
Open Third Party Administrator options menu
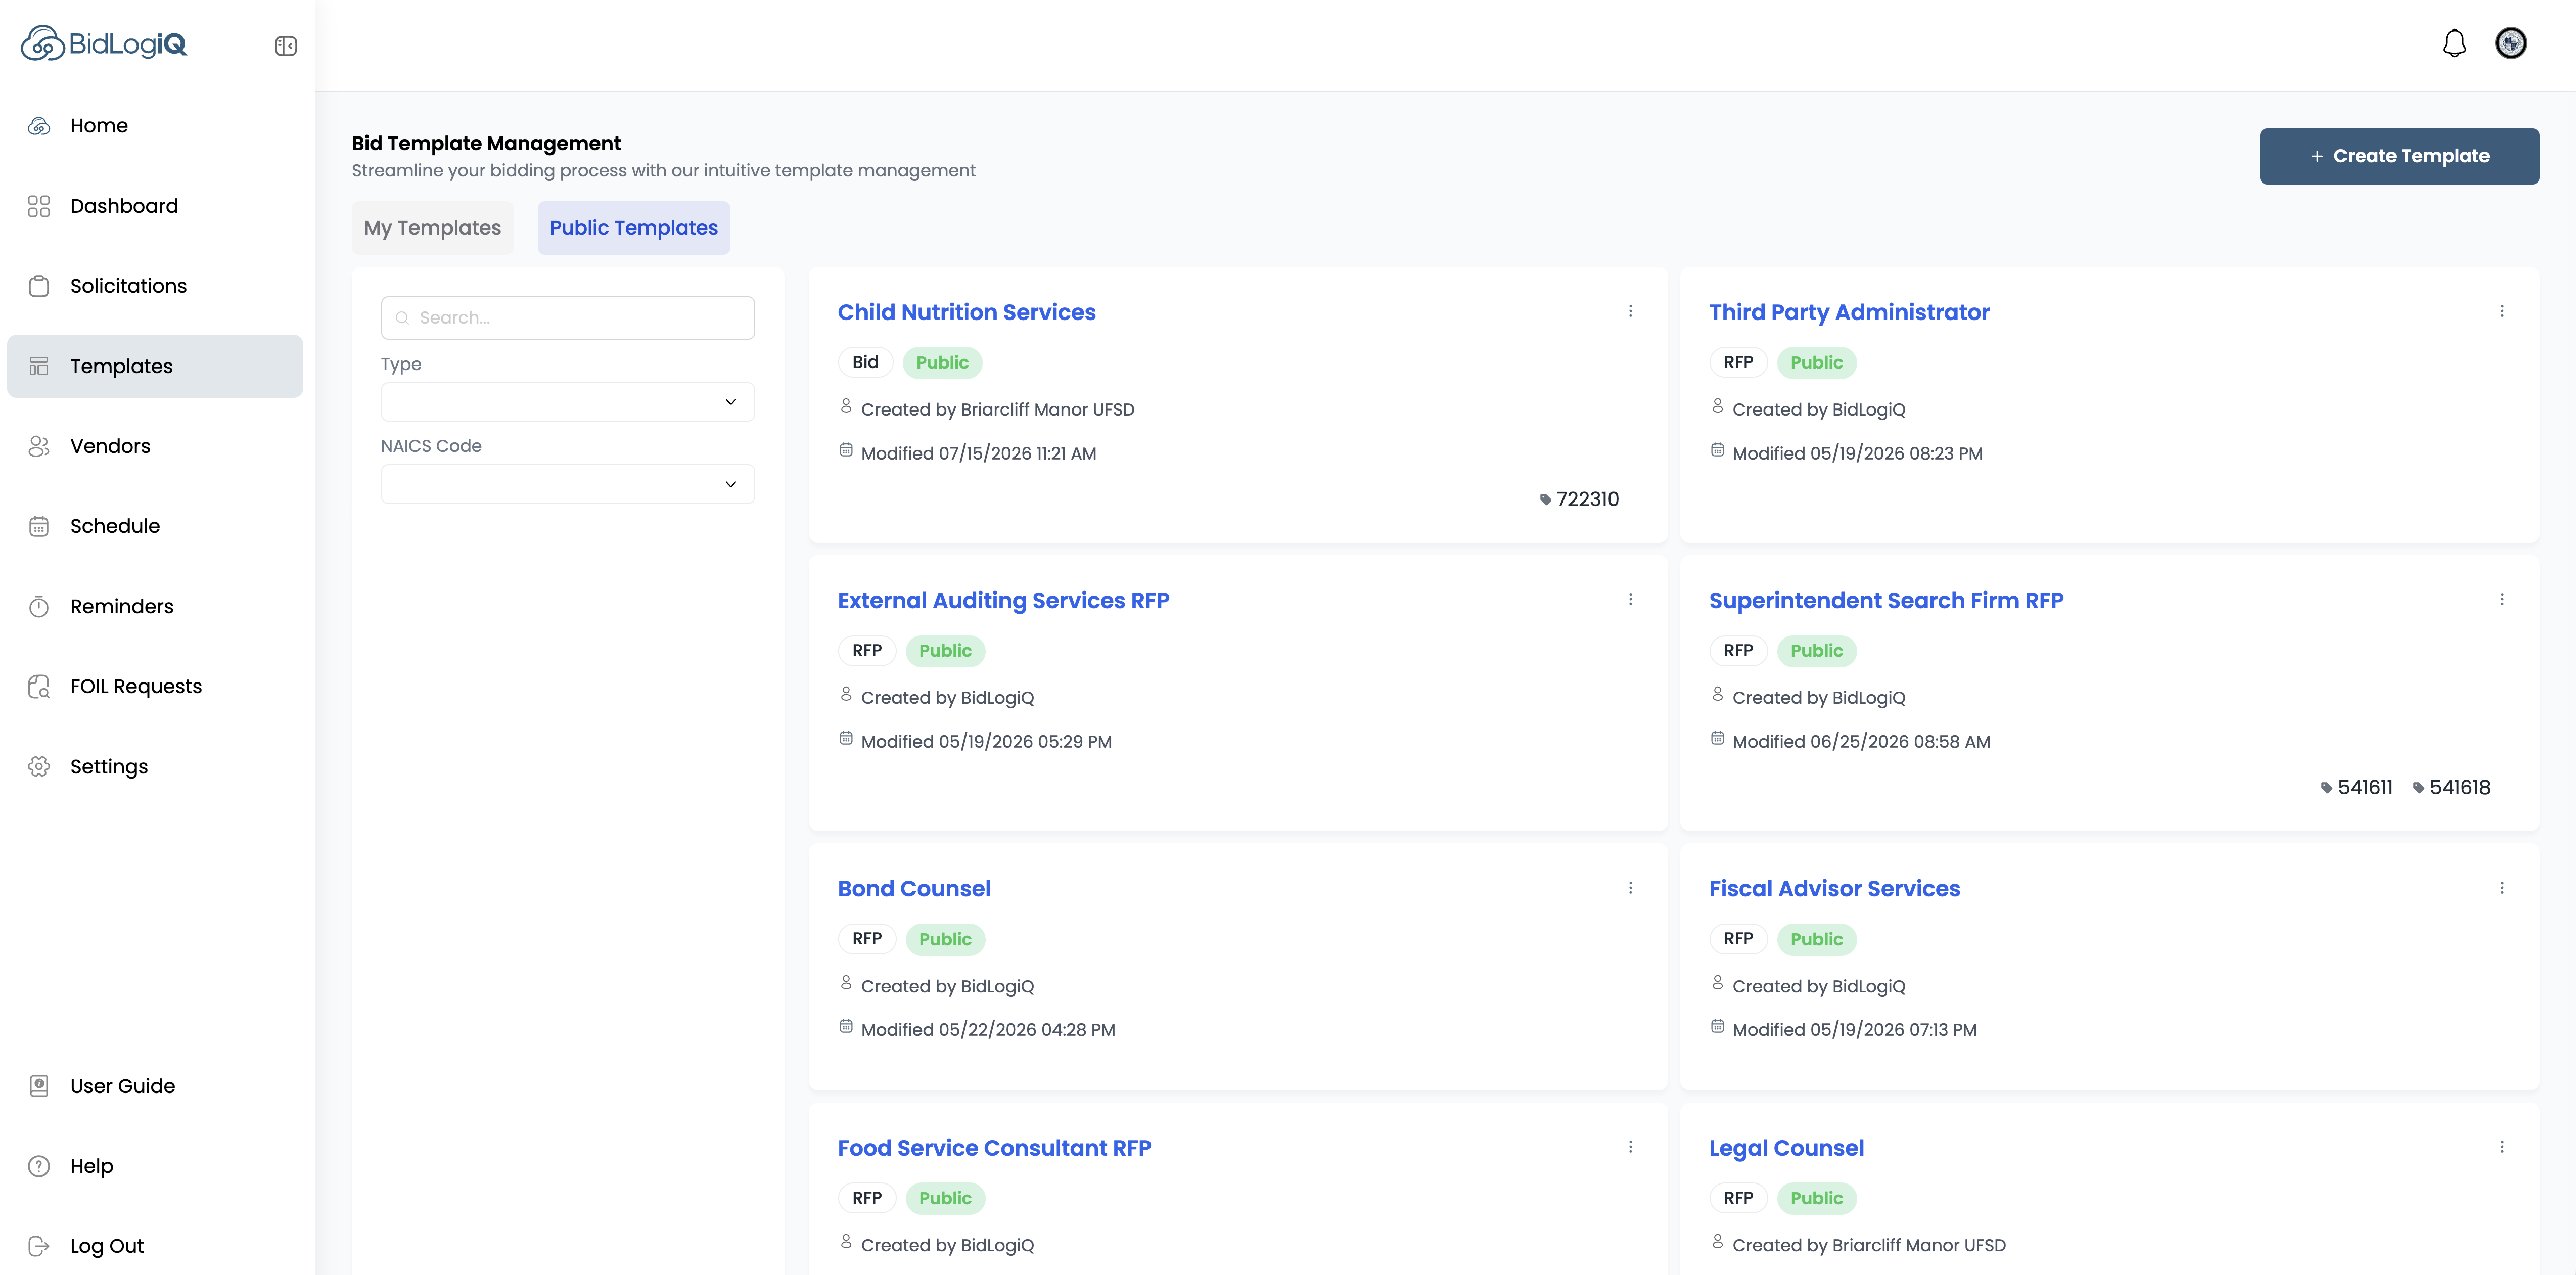point(2502,311)
